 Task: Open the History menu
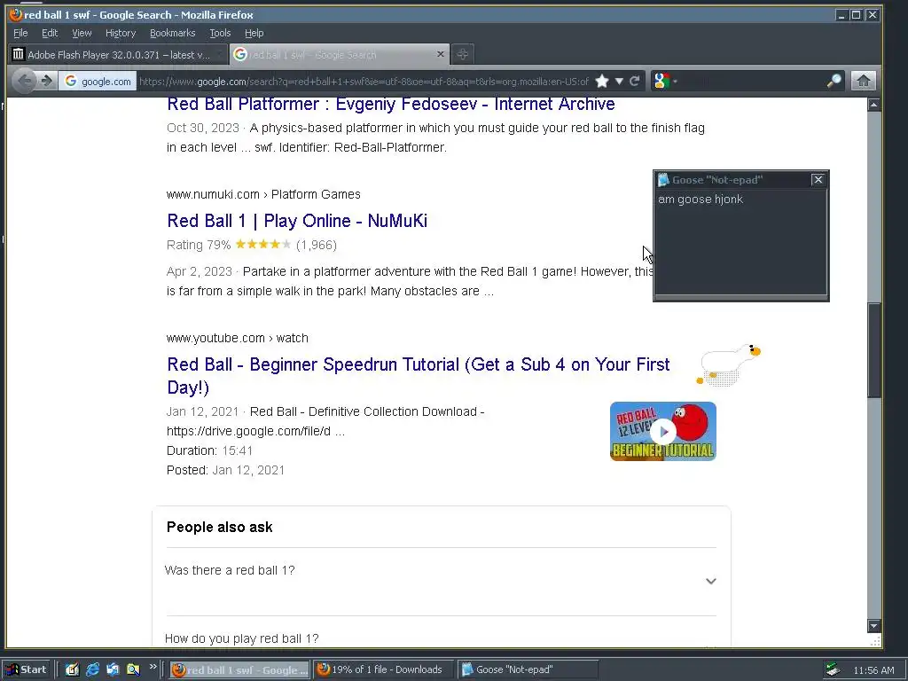click(x=121, y=33)
